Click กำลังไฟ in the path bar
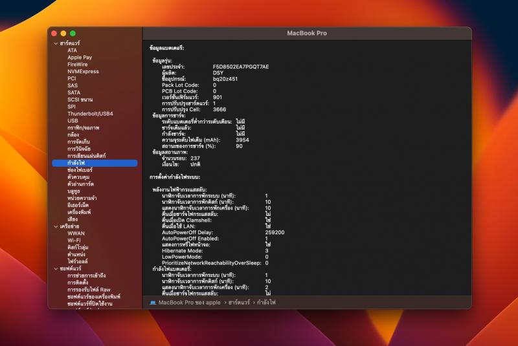Screen dimensions: 518x346 [266, 303]
